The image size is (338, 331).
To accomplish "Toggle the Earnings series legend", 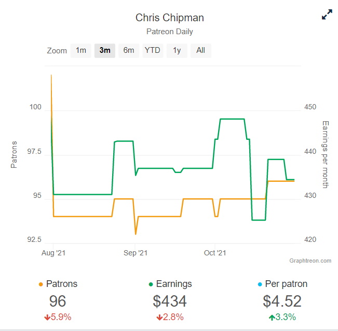I will tap(170, 284).
